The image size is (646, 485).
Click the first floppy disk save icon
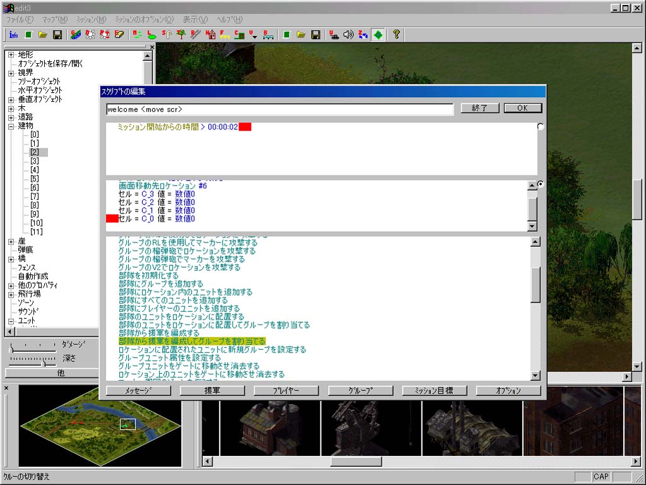click(57, 34)
